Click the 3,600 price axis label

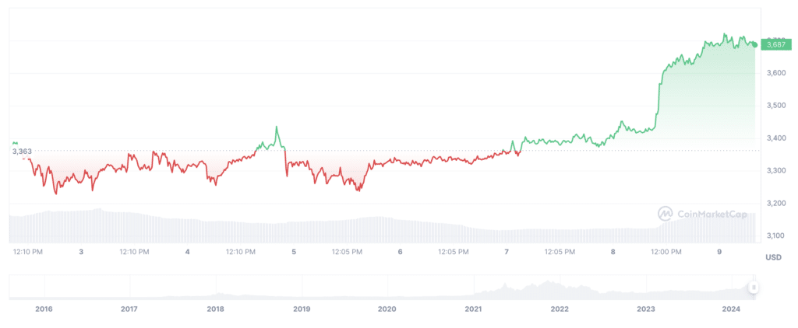point(775,72)
